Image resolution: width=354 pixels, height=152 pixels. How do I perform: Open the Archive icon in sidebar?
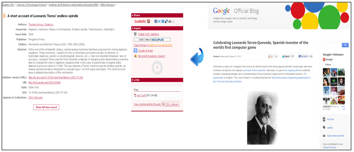pos(324,119)
